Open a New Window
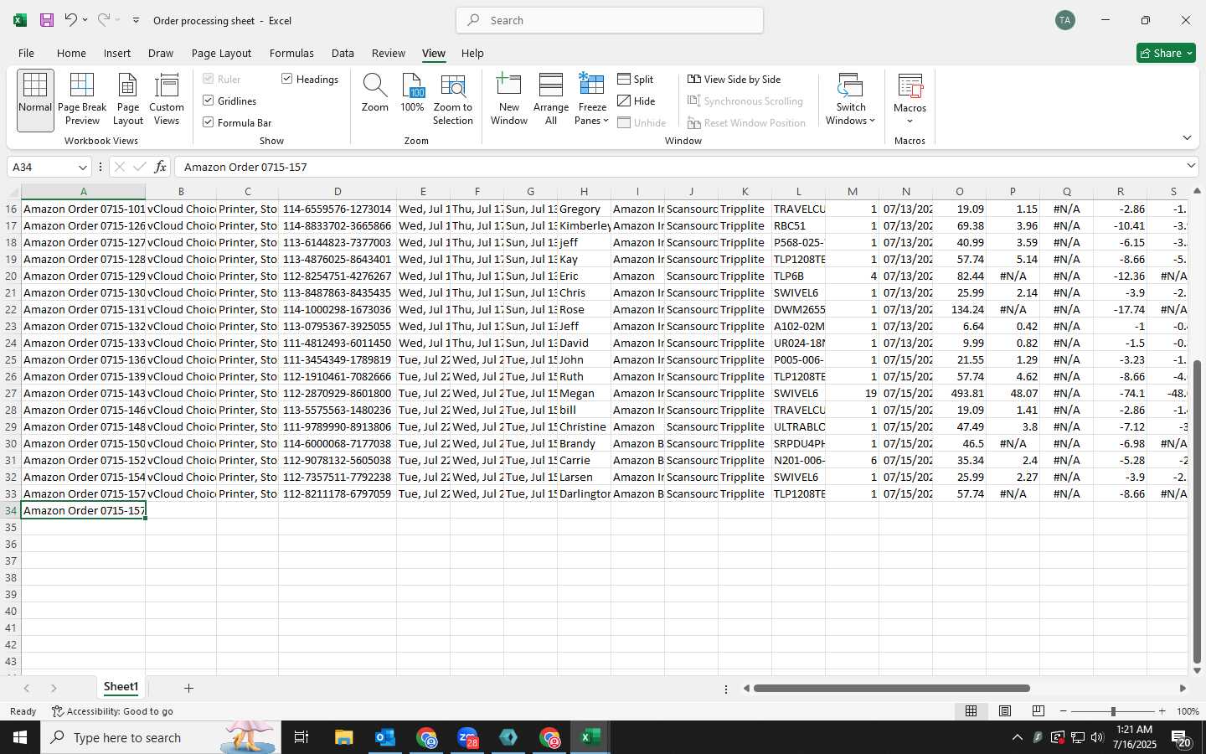Image resolution: width=1206 pixels, height=754 pixels. coord(509,100)
